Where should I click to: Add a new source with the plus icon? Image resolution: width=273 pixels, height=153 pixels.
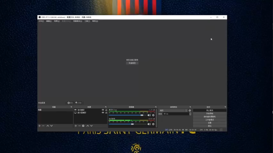click(76, 126)
